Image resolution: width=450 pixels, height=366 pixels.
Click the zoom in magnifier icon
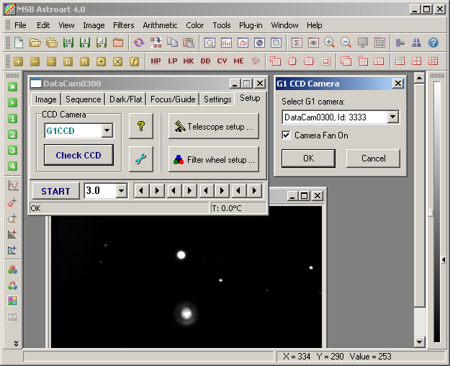330,43
